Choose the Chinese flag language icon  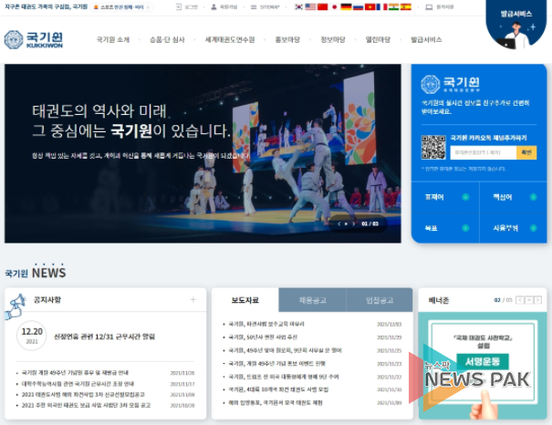(x=322, y=6)
